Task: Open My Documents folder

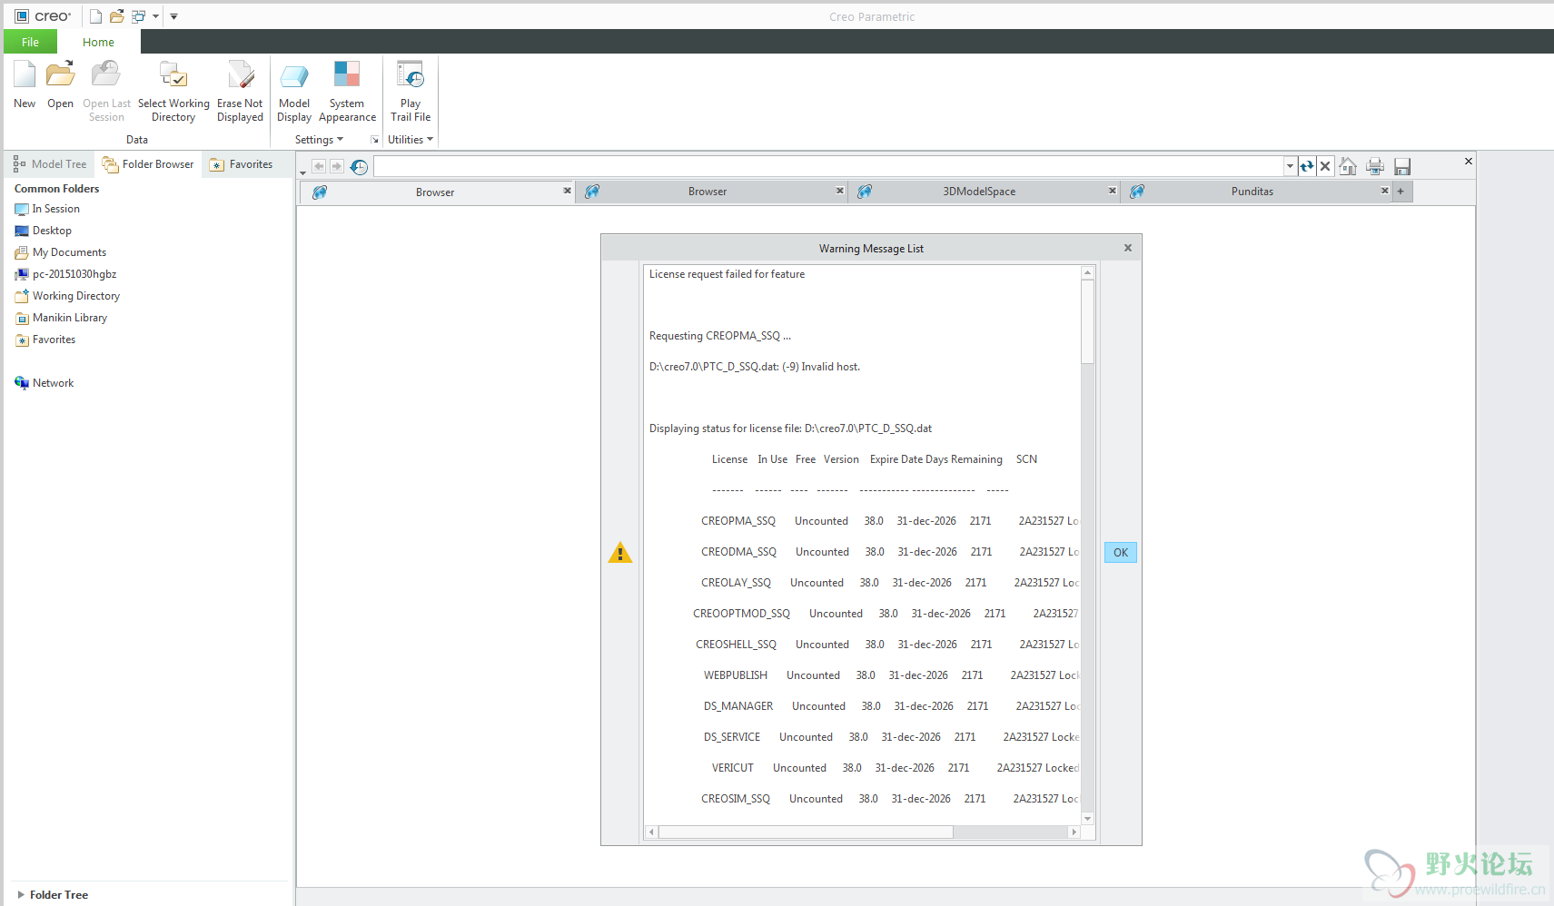Action: 60,252
